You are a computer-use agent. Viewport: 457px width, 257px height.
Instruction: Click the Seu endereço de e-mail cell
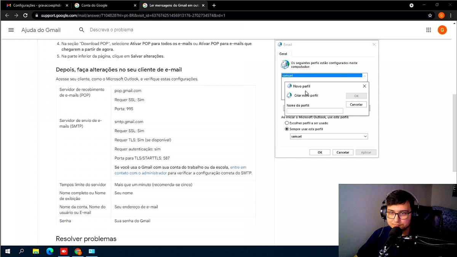(136, 207)
